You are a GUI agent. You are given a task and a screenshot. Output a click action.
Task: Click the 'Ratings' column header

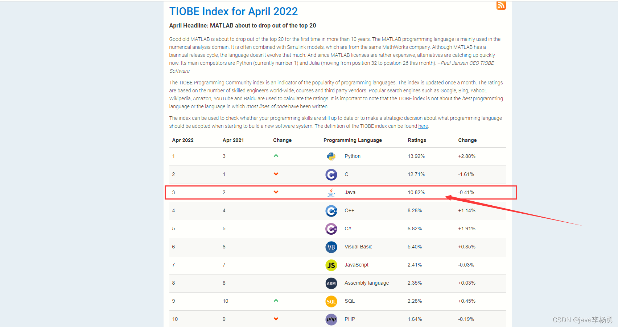click(417, 140)
